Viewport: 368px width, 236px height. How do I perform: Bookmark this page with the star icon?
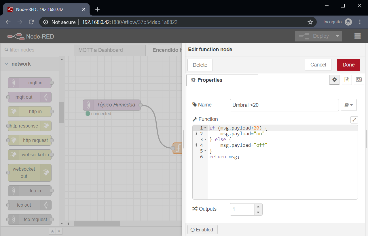click(x=310, y=22)
